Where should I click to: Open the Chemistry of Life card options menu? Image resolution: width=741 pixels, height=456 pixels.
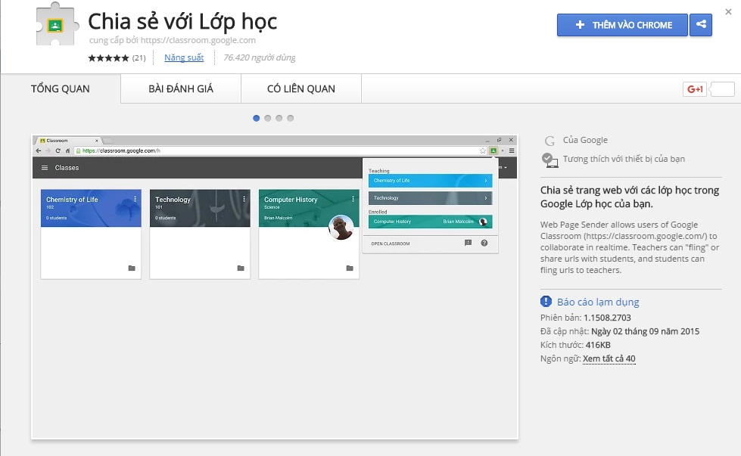(x=135, y=199)
